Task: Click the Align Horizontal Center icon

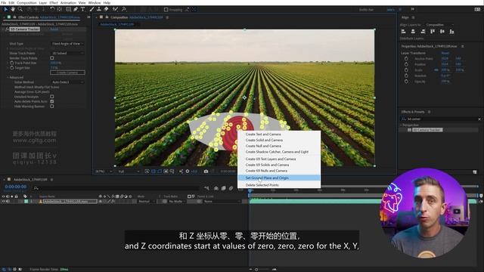Action: (x=413, y=32)
